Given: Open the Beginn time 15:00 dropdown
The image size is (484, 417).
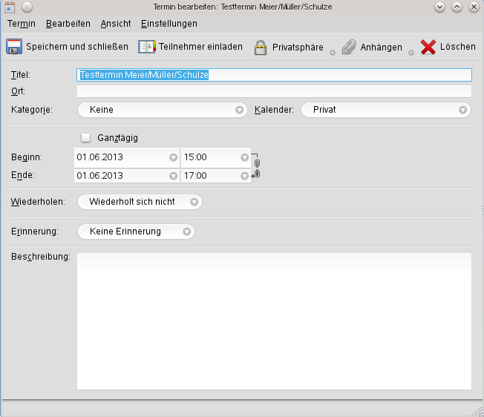Looking at the screenshot, I should click(244, 157).
